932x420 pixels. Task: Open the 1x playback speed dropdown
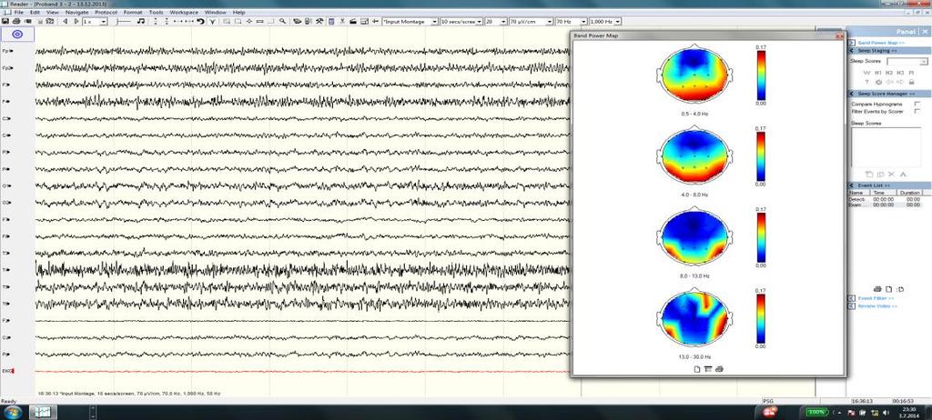pos(95,22)
